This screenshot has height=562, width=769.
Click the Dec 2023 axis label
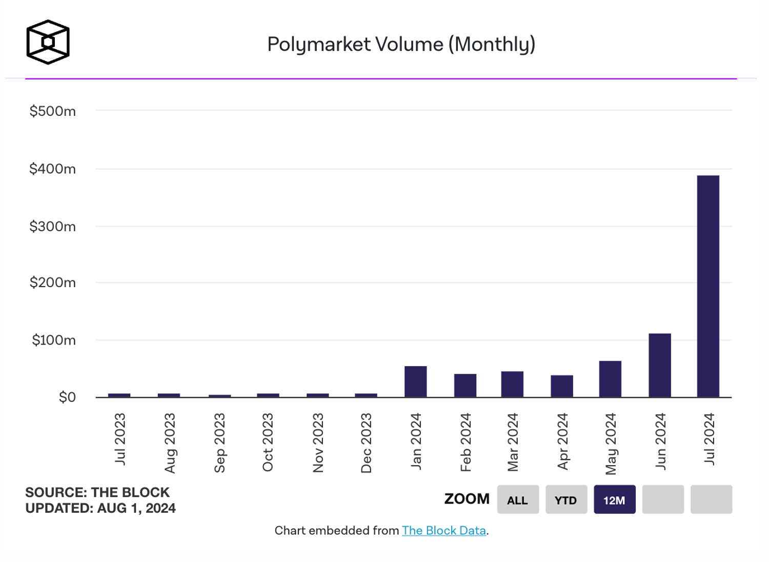366,443
